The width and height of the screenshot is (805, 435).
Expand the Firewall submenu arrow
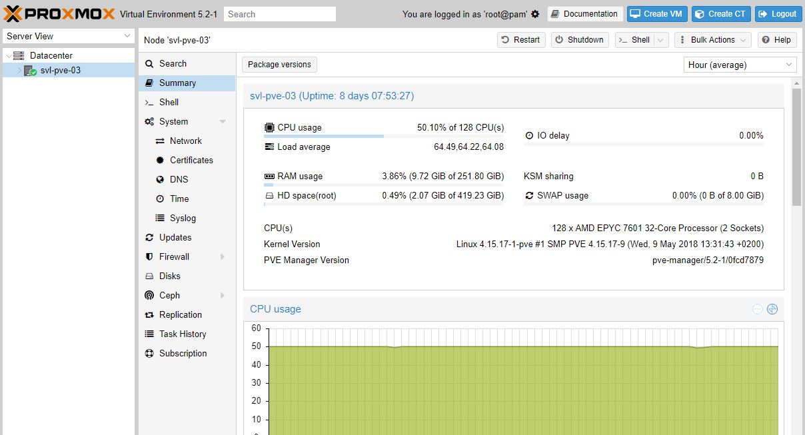pyautogui.click(x=223, y=257)
